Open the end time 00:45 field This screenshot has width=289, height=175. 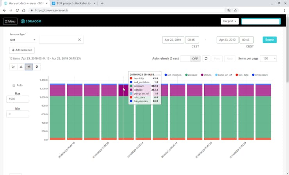246,40
